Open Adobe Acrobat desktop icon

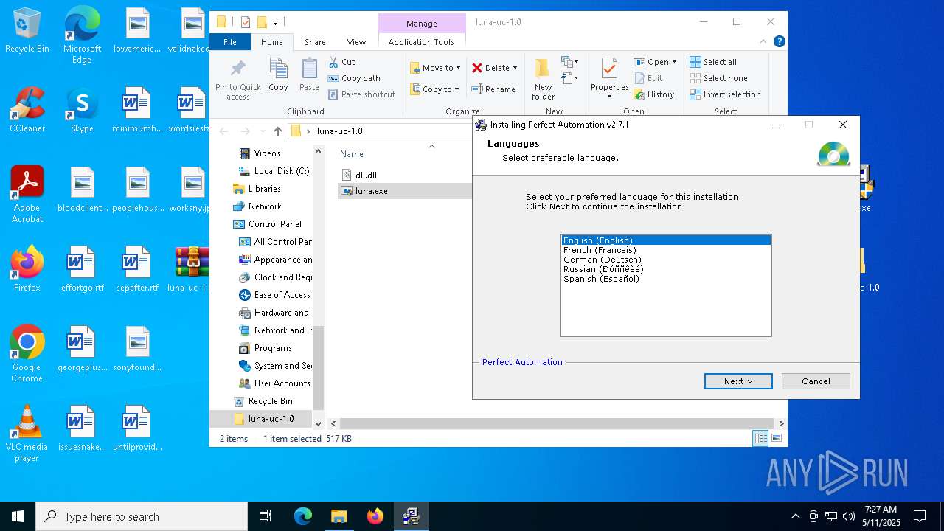click(x=27, y=193)
